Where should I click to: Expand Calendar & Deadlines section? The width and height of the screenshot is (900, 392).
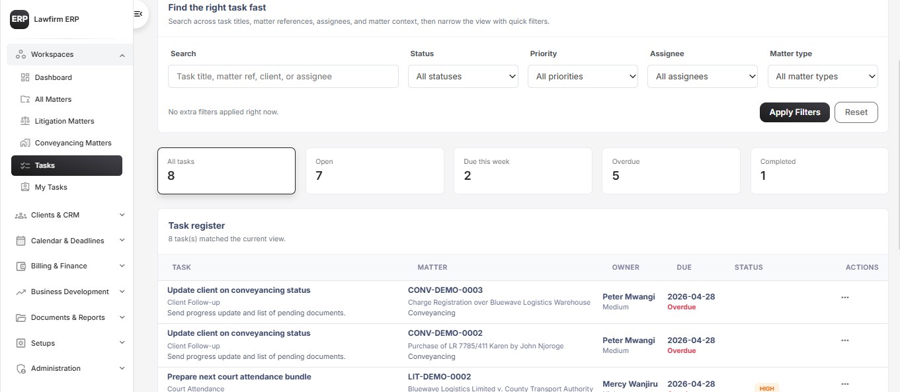point(122,241)
